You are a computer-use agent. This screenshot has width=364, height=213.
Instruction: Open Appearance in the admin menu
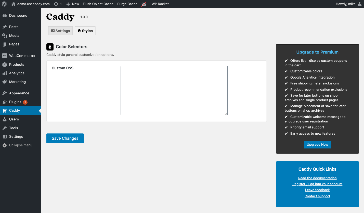(20, 93)
